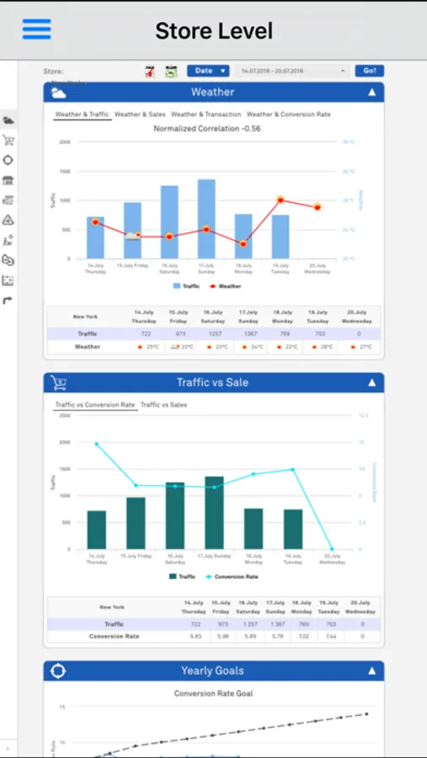Click the PDF export icon
The image size is (427, 758).
[150, 72]
